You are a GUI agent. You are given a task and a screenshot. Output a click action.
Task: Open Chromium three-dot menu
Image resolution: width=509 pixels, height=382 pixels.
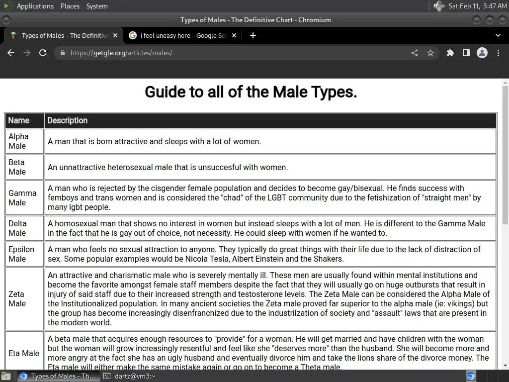coord(498,53)
